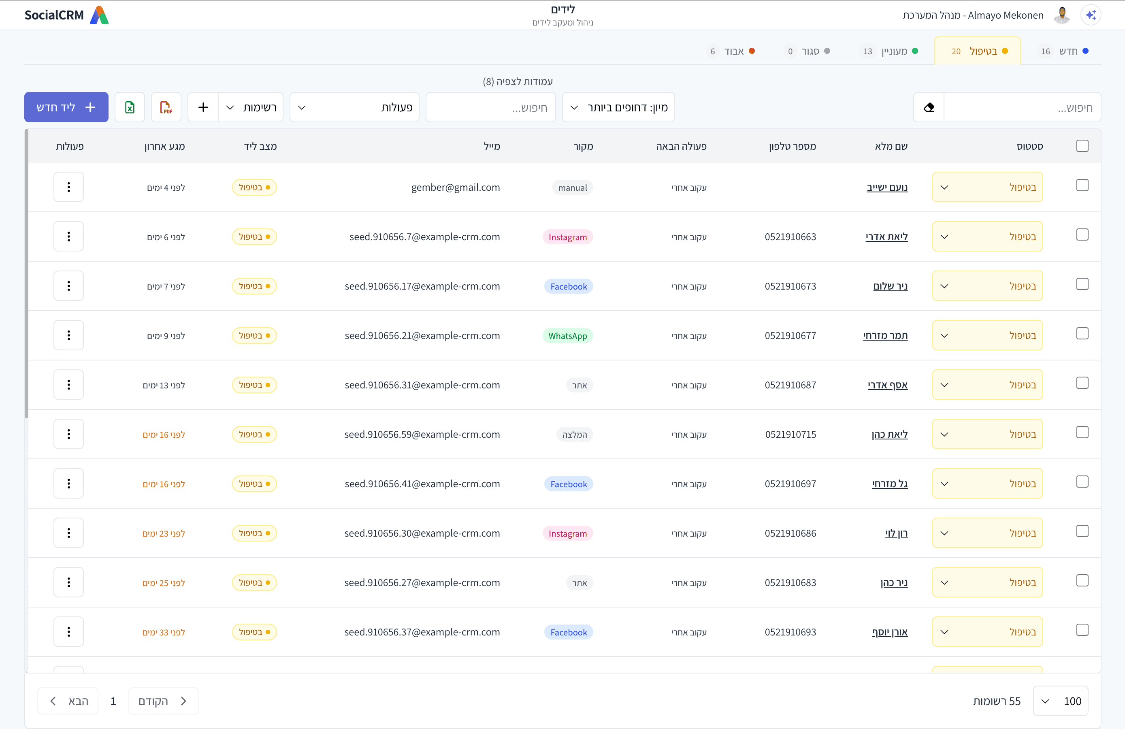Click the WhatsApp source badge
The image size is (1125, 729).
click(568, 336)
